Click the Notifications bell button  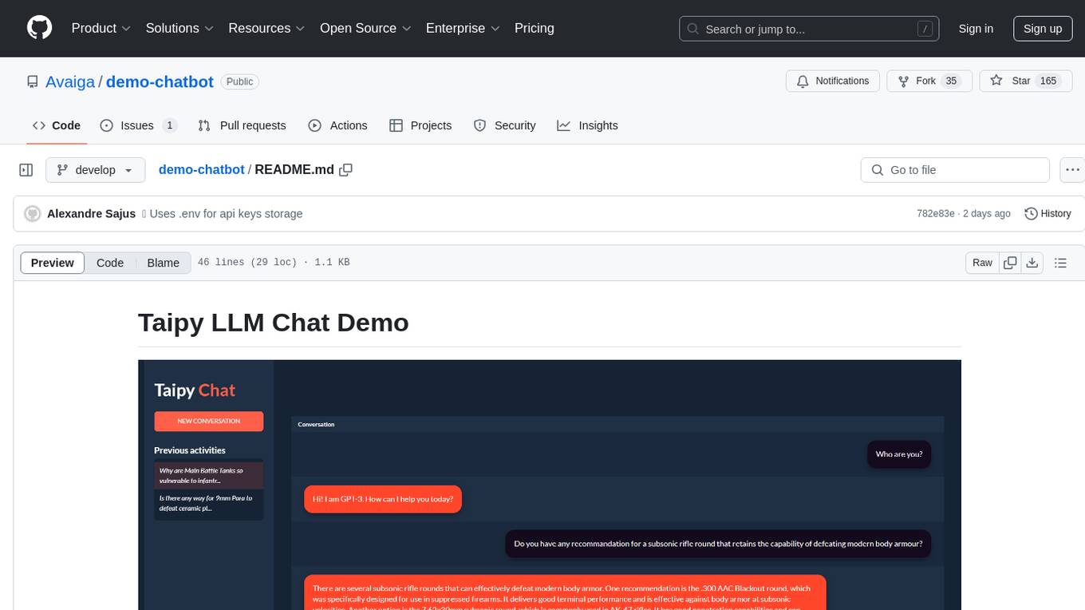point(833,81)
